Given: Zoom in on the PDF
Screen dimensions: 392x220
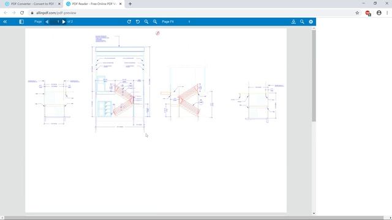Looking at the screenshot, I should (x=155, y=22).
